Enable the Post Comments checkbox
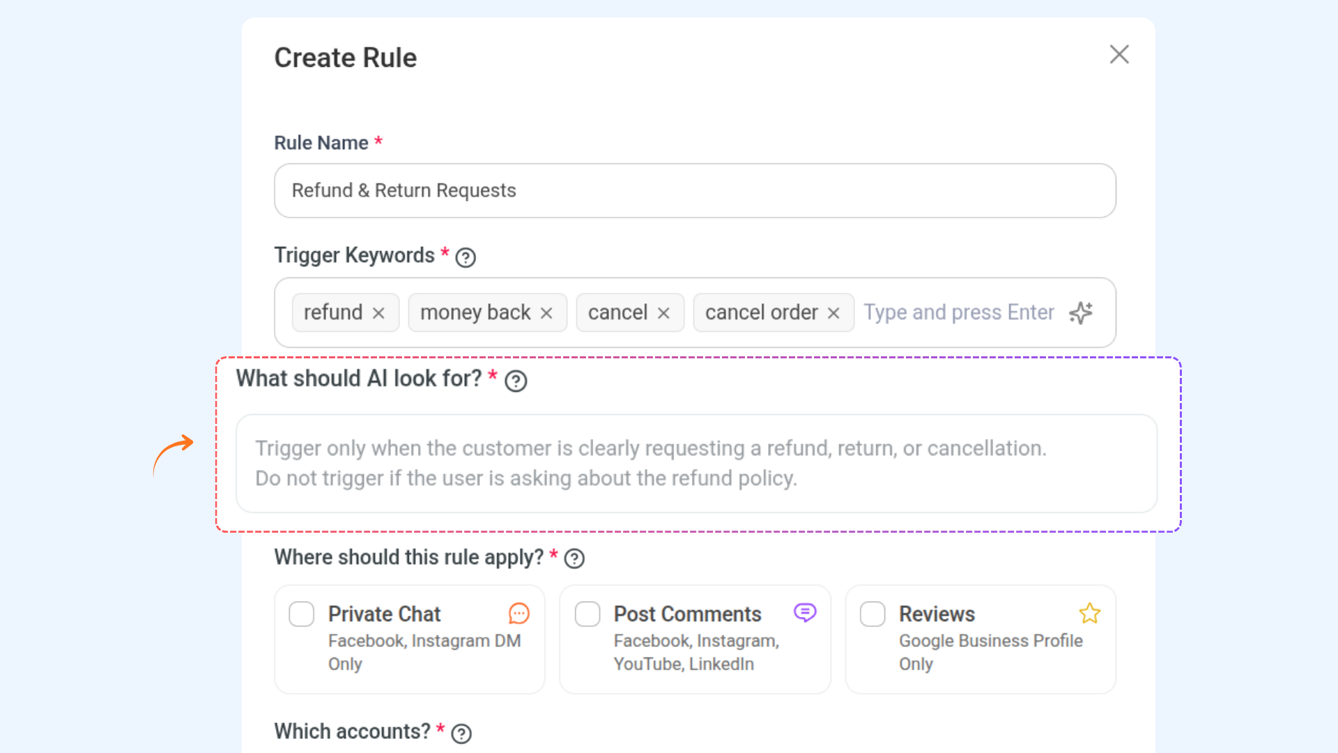 (x=587, y=614)
